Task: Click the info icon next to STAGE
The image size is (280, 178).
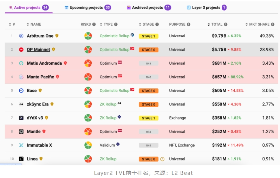Action: point(157,24)
